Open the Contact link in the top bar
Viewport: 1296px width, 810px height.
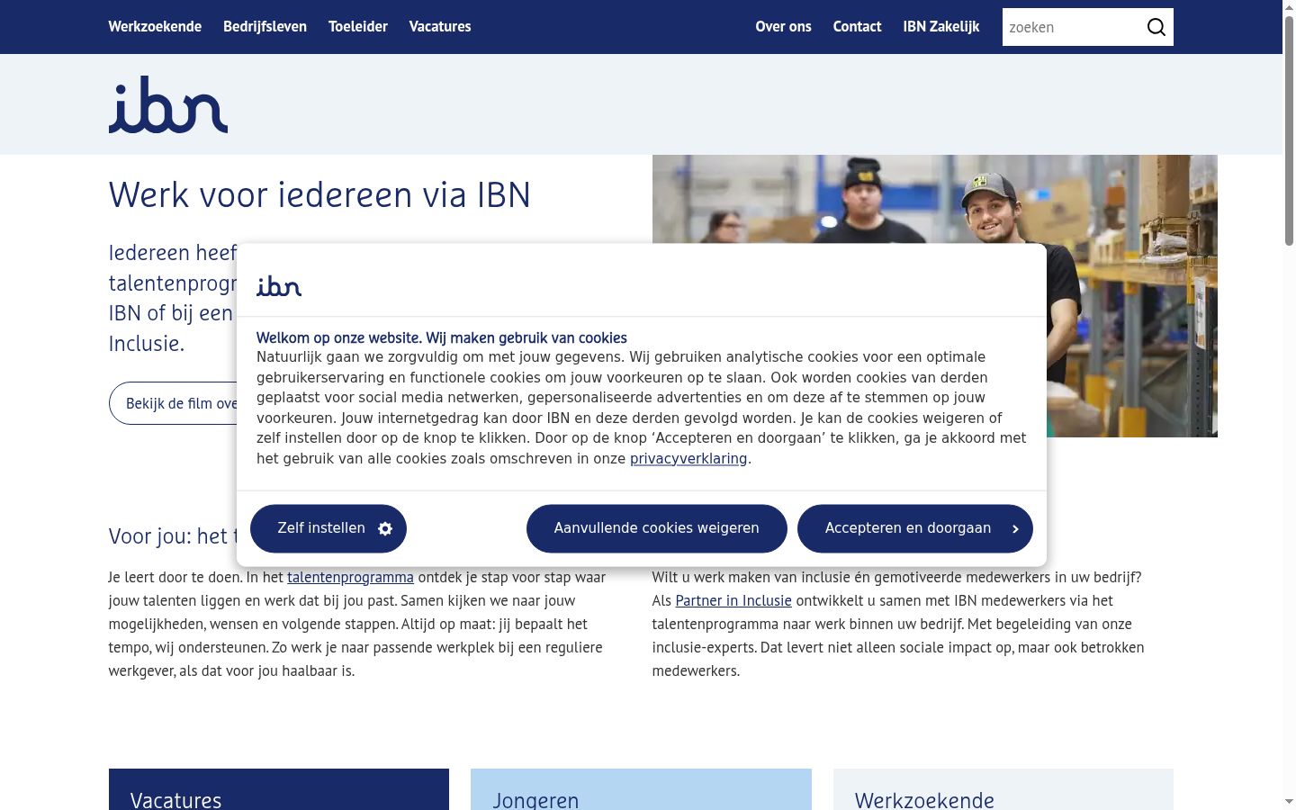857,26
